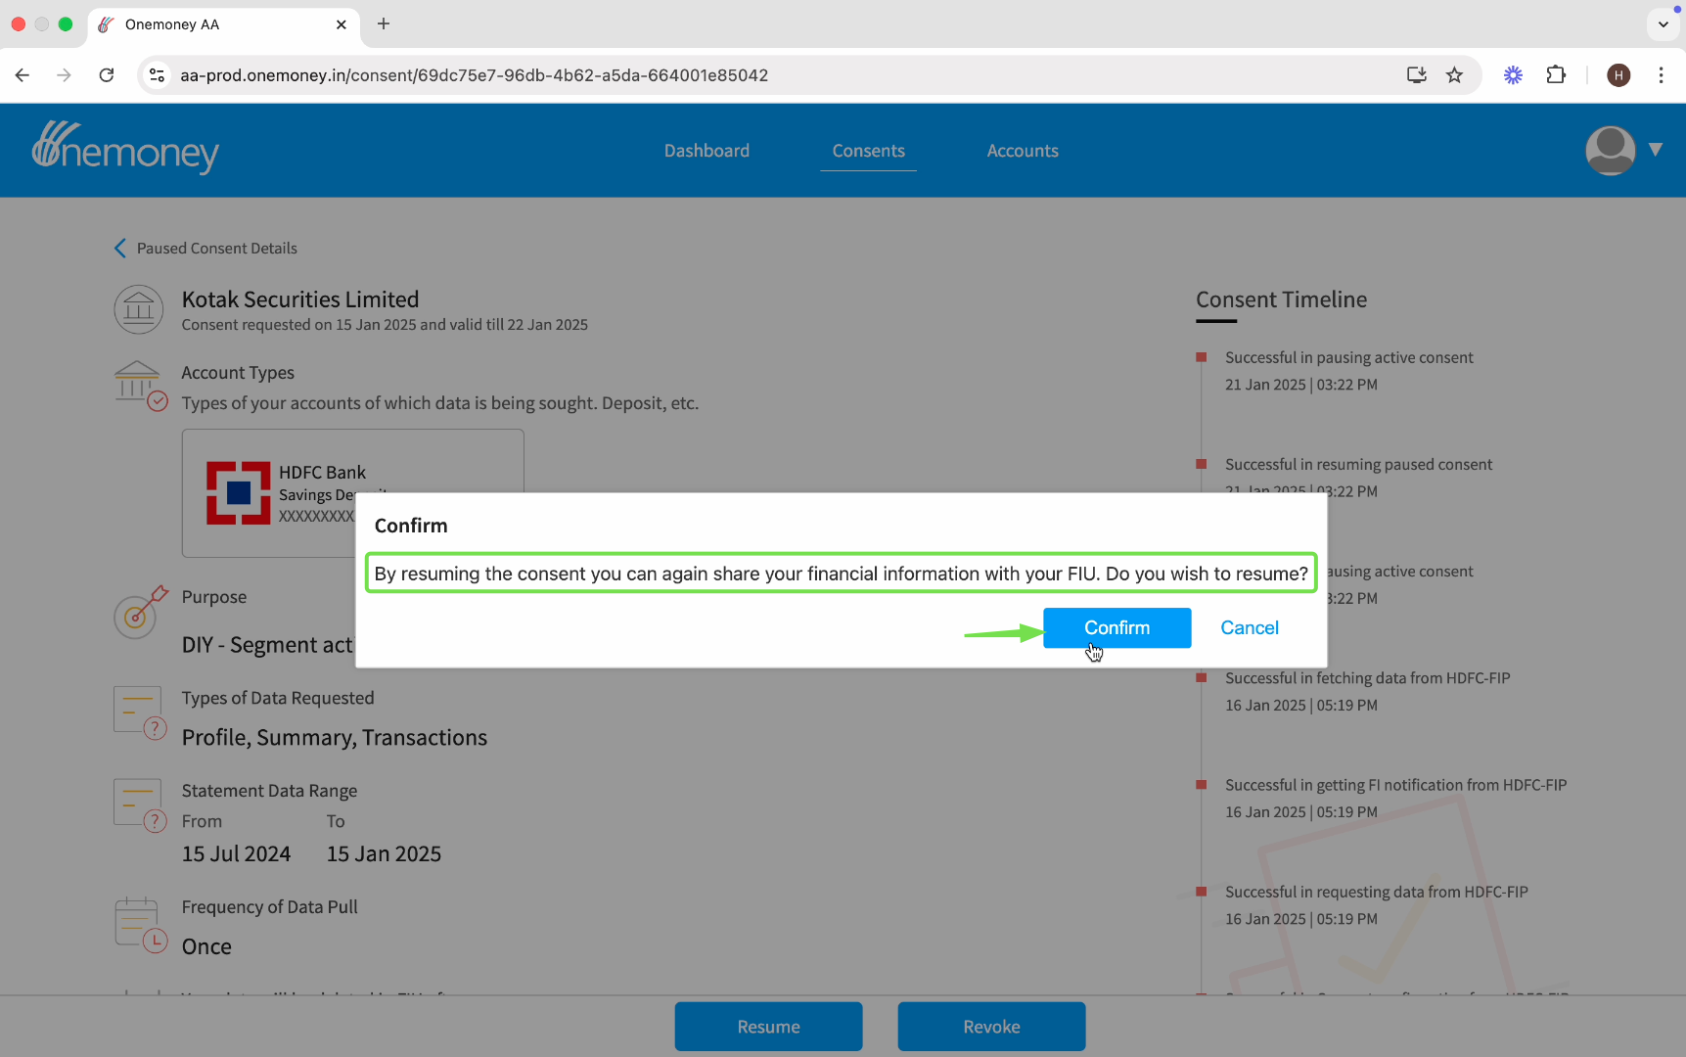Screen dimensions: 1686x1057
Task: Click the Once frequency value
Action: 206,946
